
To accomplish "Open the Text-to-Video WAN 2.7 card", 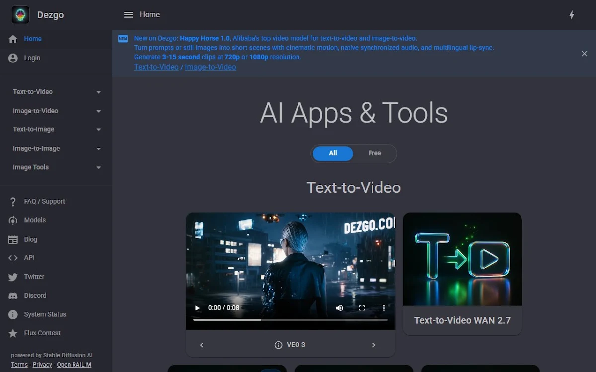I will point(462,274).
